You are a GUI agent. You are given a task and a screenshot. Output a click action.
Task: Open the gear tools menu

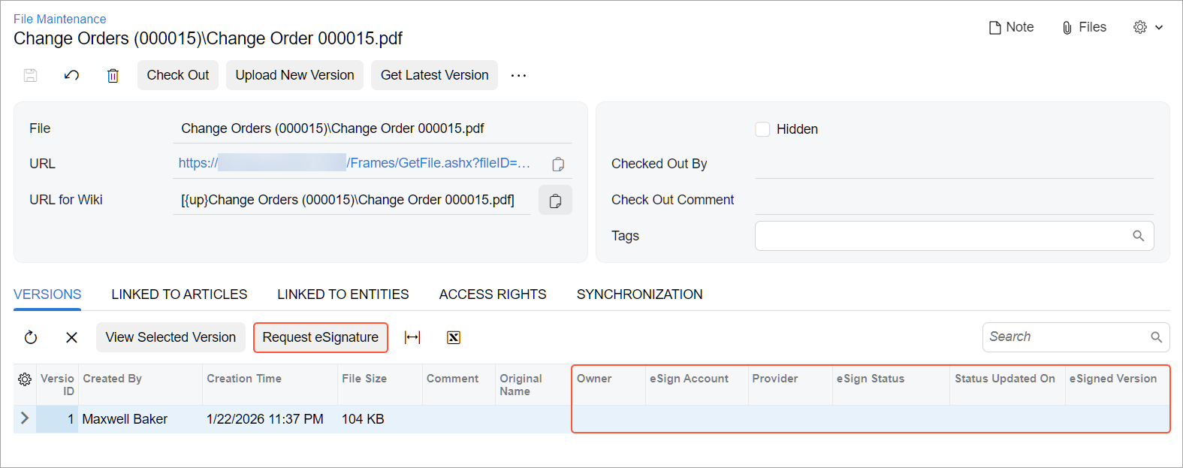(x=1148, y=27)
